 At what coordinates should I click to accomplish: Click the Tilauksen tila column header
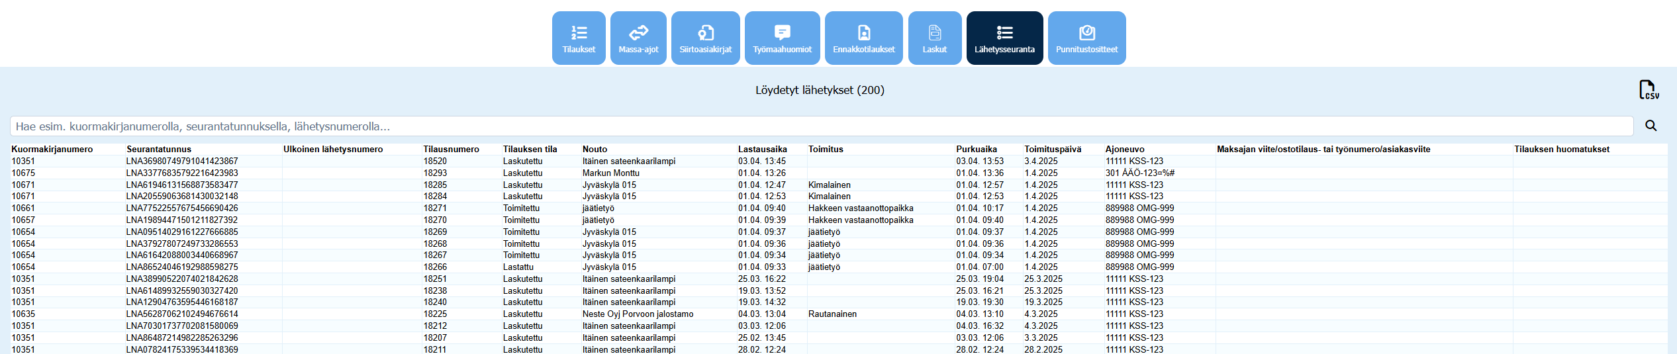[530, 149]
